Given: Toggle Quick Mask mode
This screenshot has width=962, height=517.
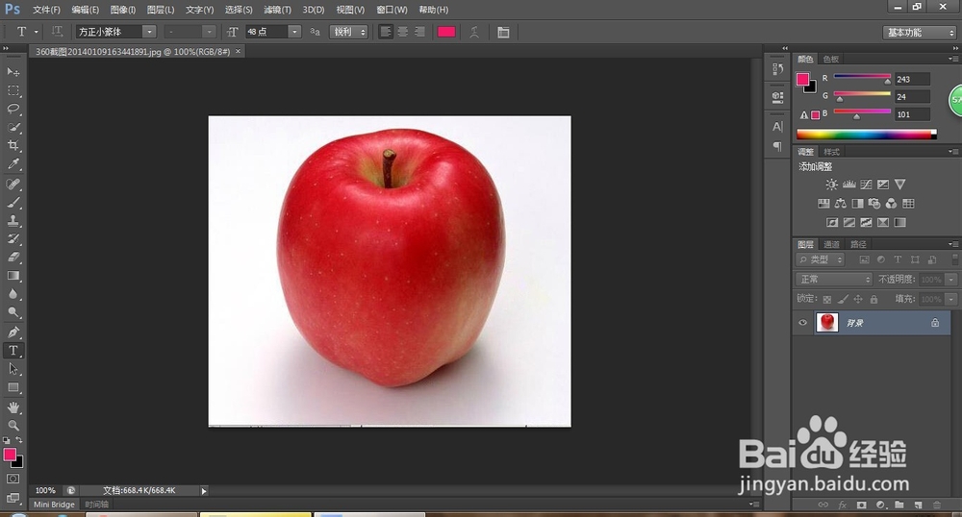Looking at the screenshot, I should 13,479.
